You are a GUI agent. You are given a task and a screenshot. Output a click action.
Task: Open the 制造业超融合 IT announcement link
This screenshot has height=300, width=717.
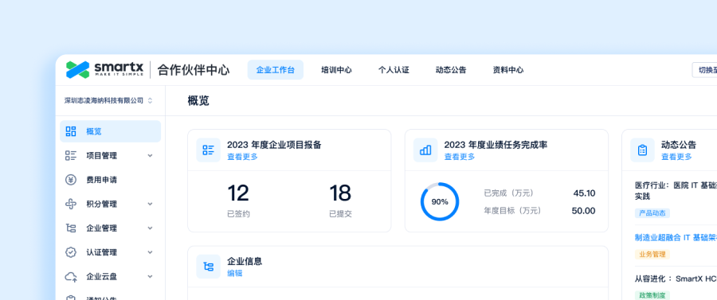[x=676, y=237]
